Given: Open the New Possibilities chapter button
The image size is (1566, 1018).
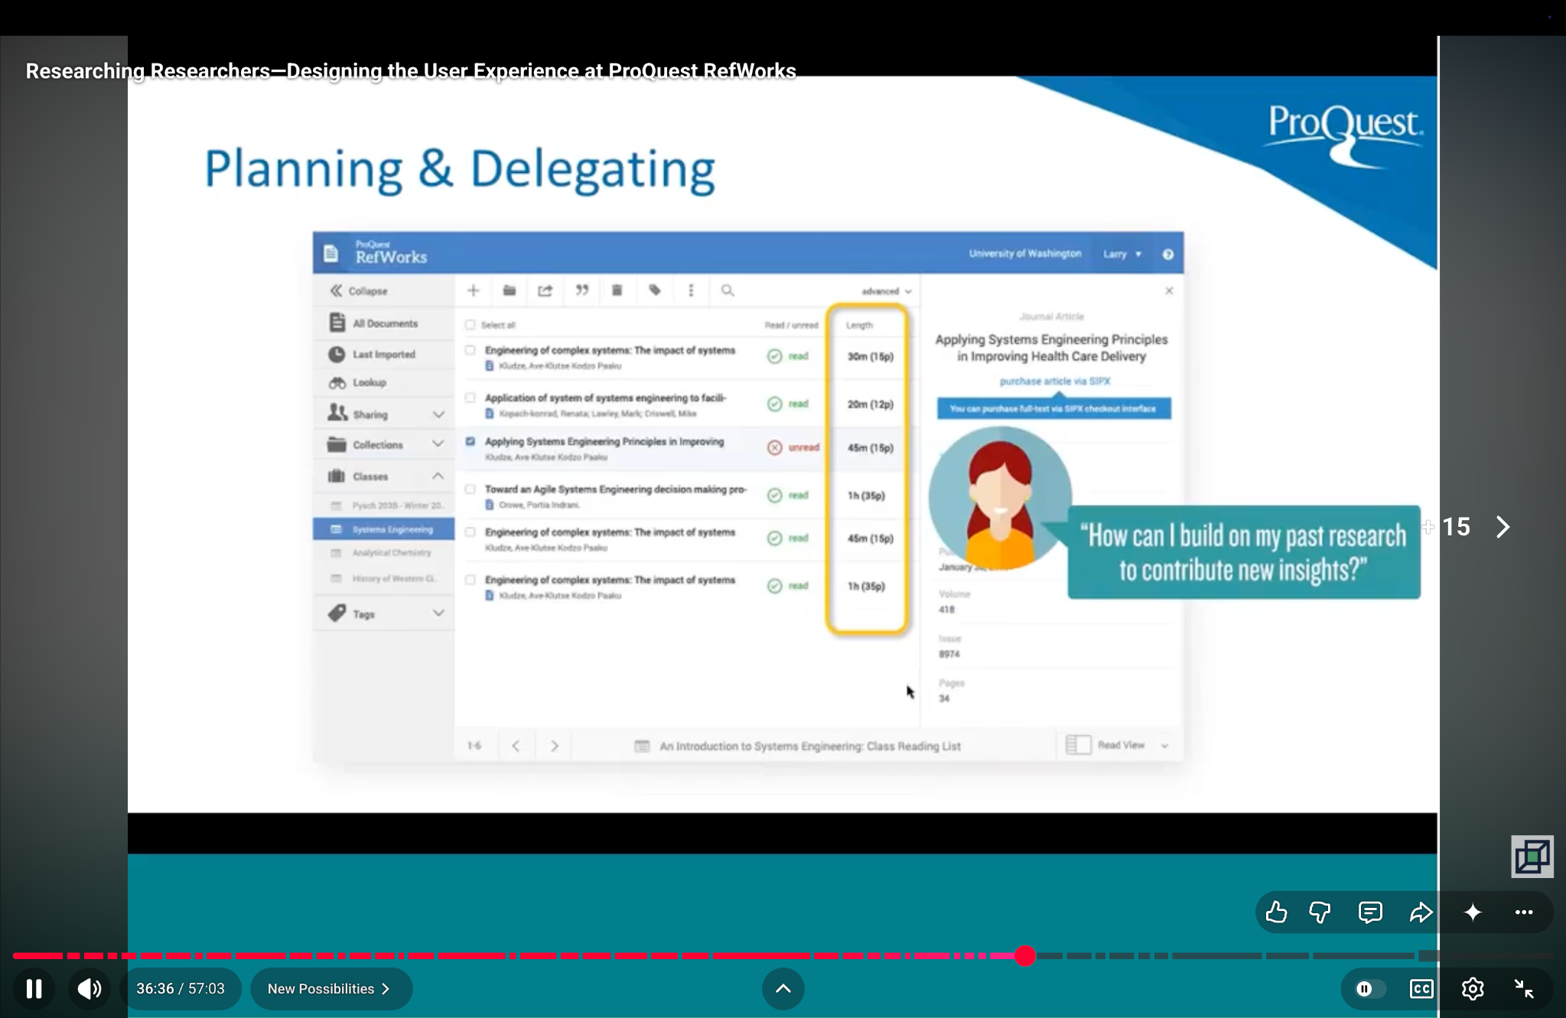Looking at the screenshot, I should (x=330, y=989).
